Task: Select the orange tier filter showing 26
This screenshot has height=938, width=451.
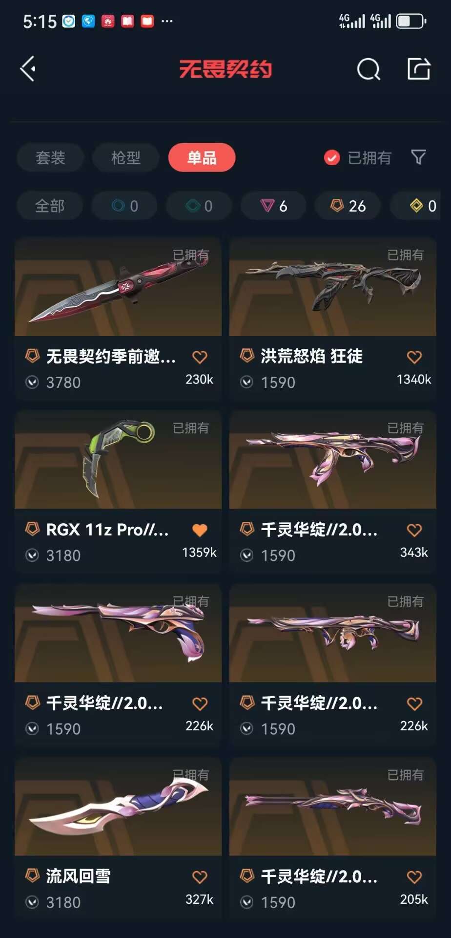Action: (x=348, y=206)
